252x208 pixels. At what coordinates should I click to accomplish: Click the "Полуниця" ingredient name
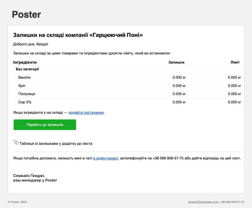coord(27,94)
